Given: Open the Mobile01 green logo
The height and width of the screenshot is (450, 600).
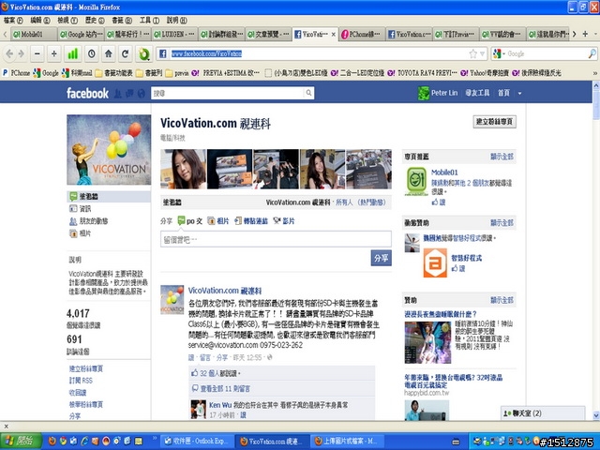Looking at the screenshot, I should click(x=416, y=181).
